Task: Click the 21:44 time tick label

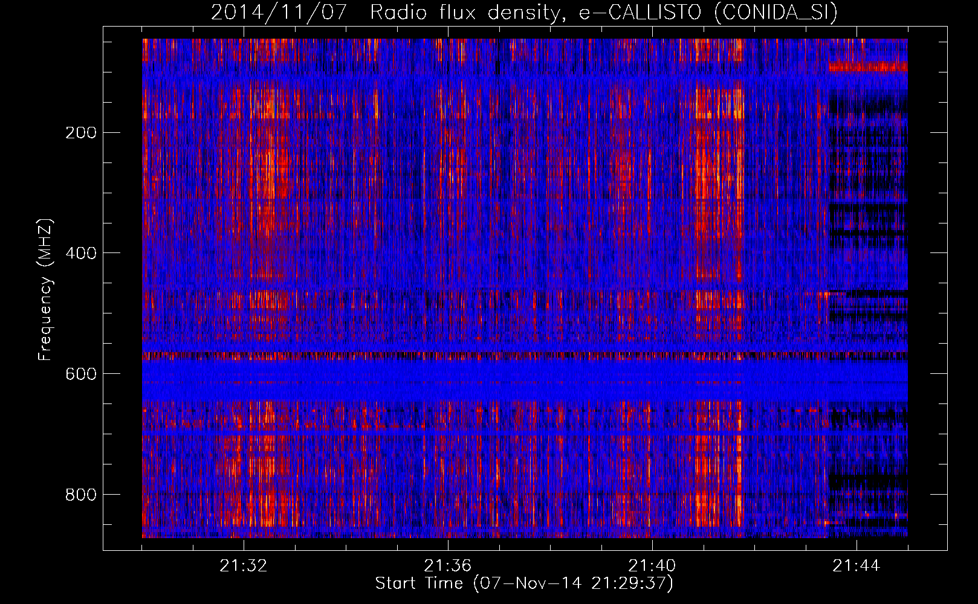Action: point(857,566)
